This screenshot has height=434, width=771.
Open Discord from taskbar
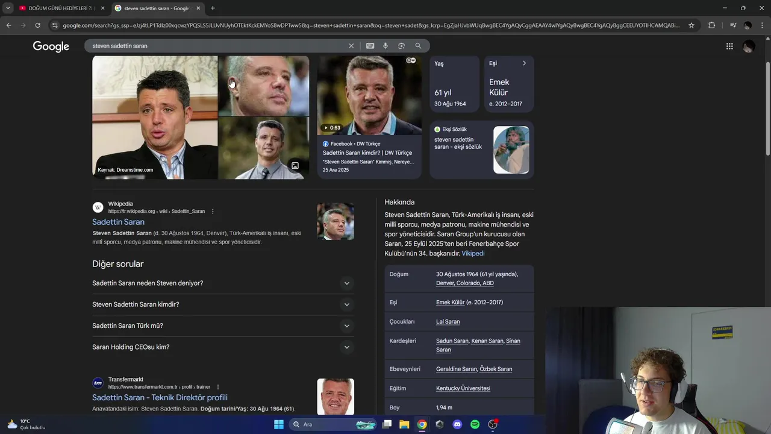pos(457,424)
